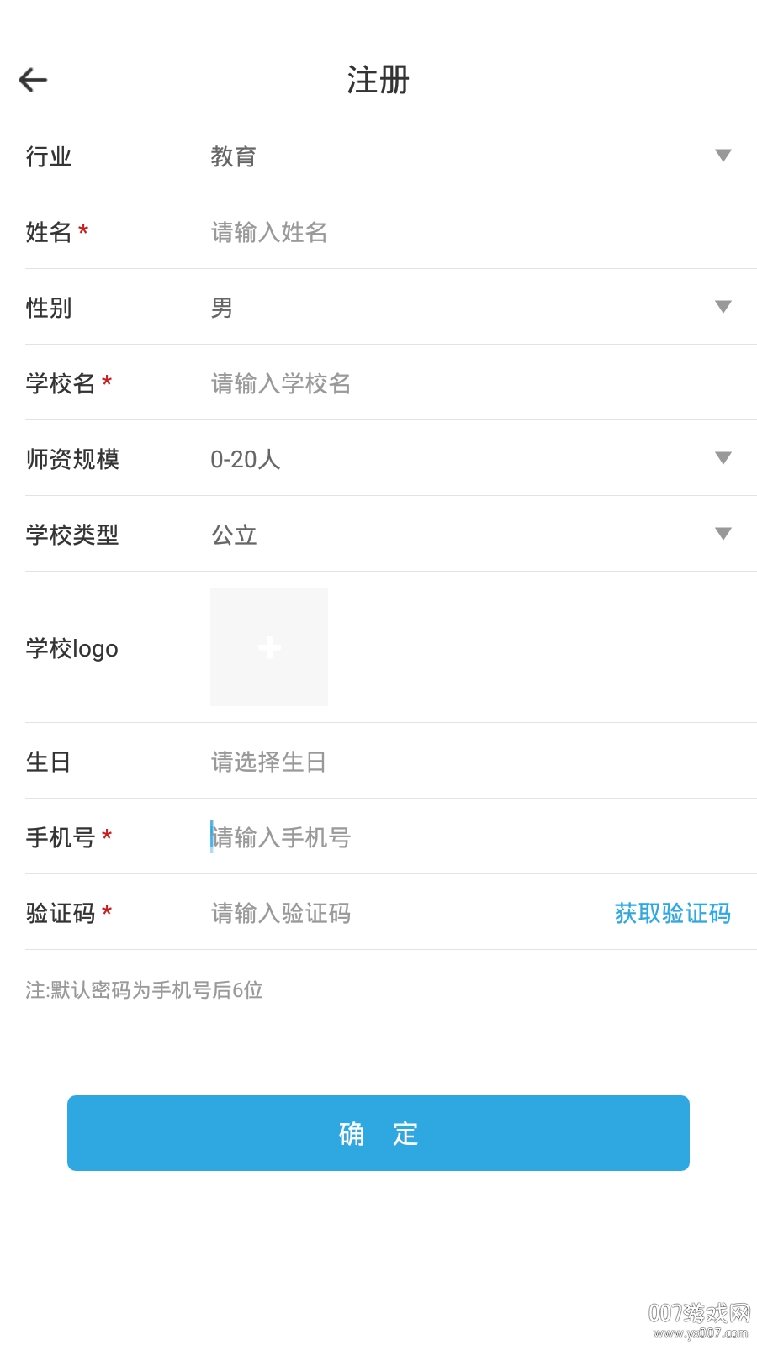Tap the back arrow icon
757x1345 pixels.
pyautogui.click(x=34, y=80)
